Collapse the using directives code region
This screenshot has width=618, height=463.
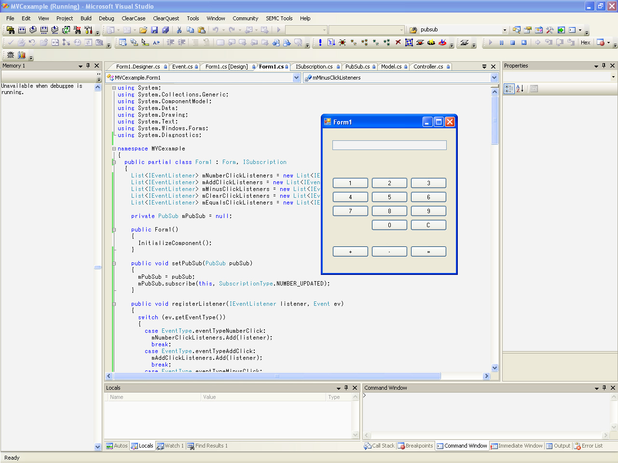[114, 88]
